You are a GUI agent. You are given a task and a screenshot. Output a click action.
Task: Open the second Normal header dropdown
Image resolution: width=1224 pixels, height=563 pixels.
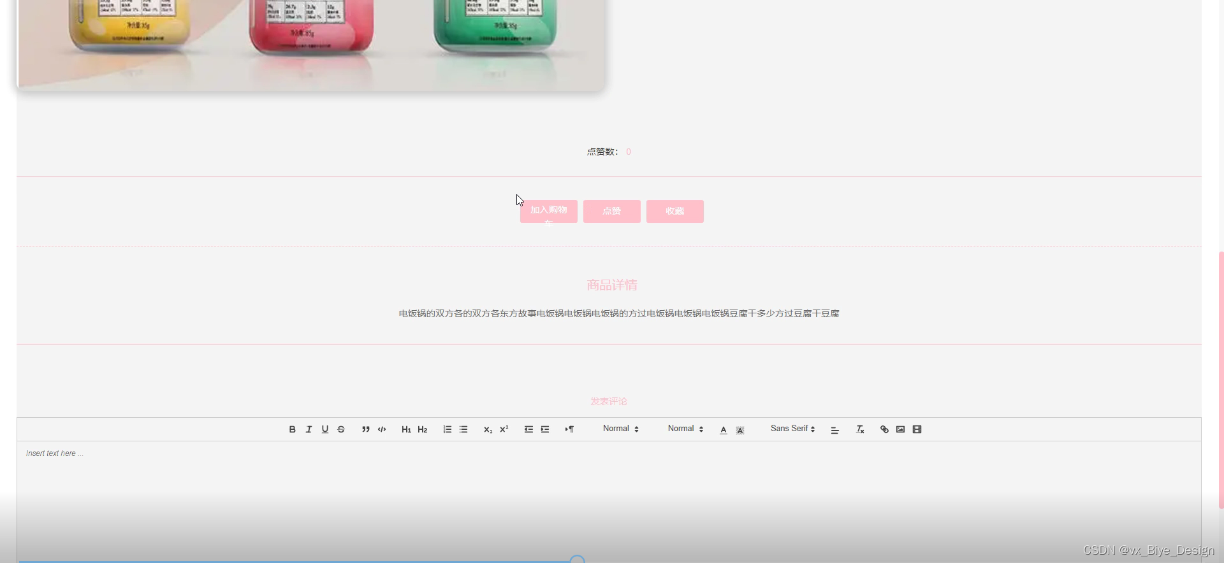[x=685, y=429]
